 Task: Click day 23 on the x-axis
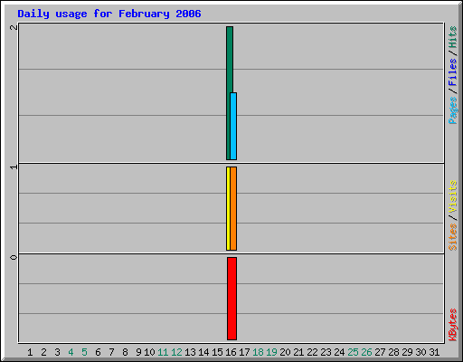pos(326,352)
